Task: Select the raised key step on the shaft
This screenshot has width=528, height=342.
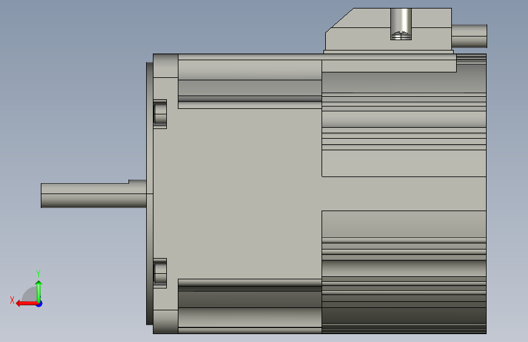Action: (138, 182)
